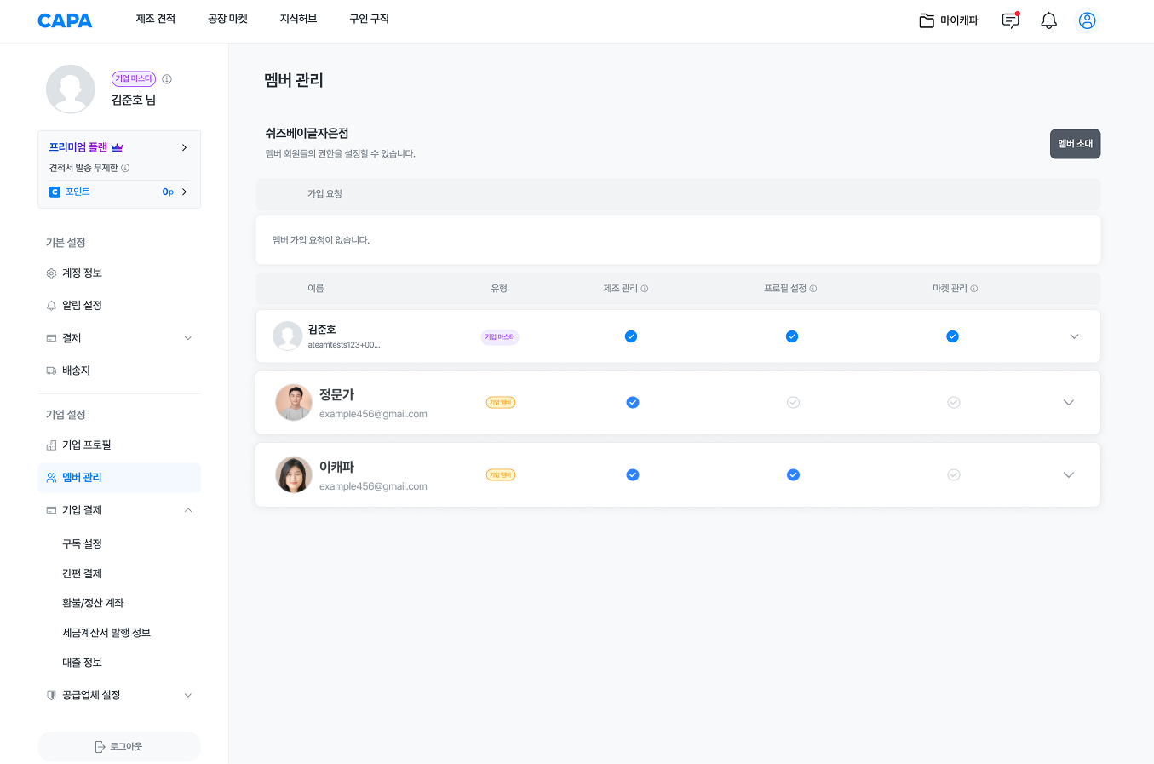Viewport: 1154px width, 764px height.
Task: Go to 공장 마켓 in navigation
Action: 227,19
